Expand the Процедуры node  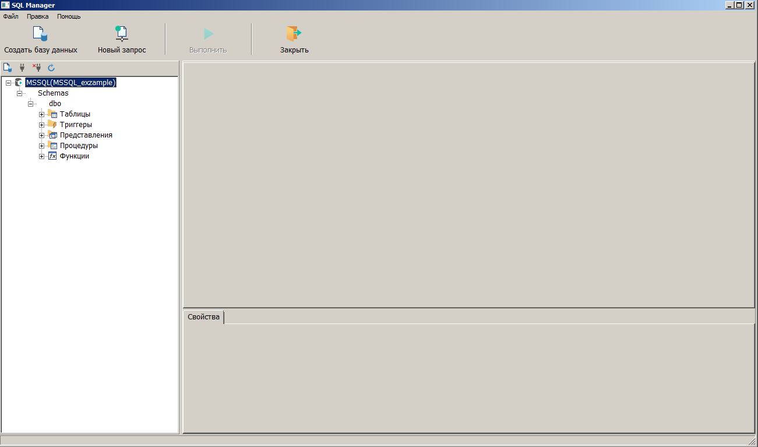(42, 146)
